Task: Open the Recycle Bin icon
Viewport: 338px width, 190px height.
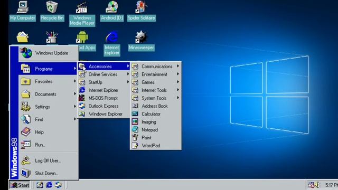Action: click(52, 11)
